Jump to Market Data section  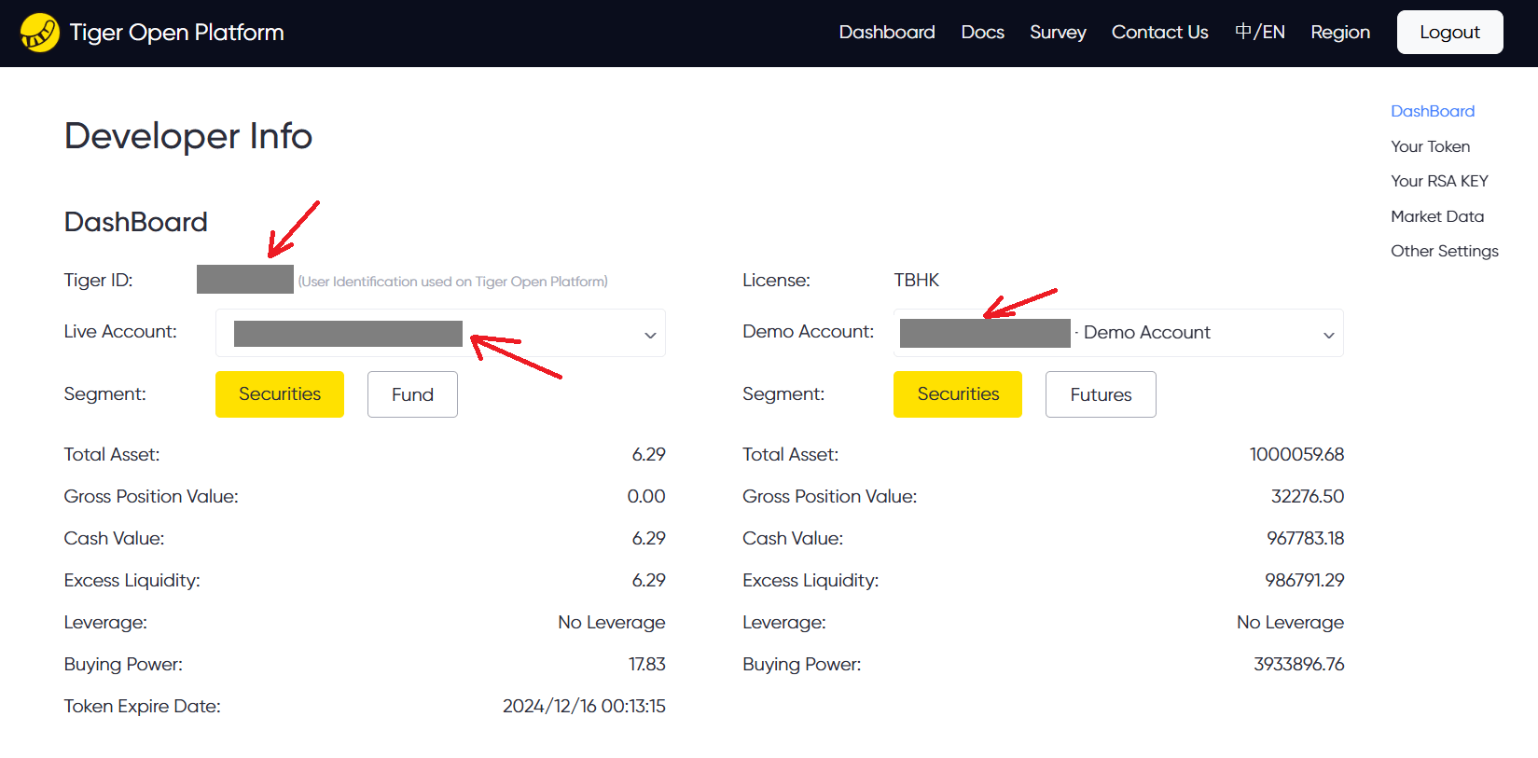[x=1437, y=216]
